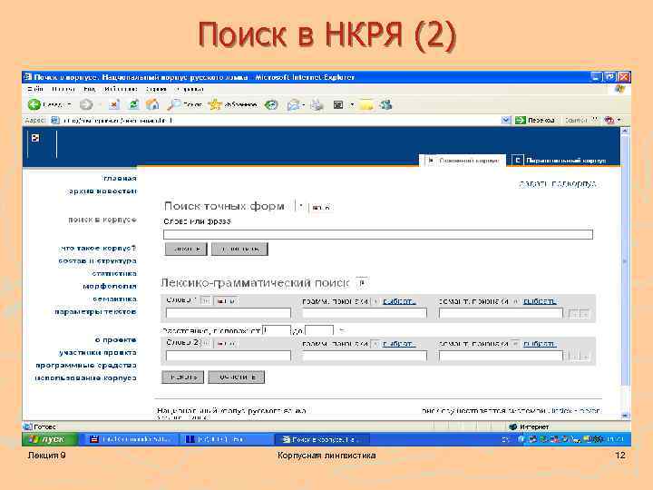Click задать подкорпус link
Screen dimensions: 653x490
(x=558, y=183)
